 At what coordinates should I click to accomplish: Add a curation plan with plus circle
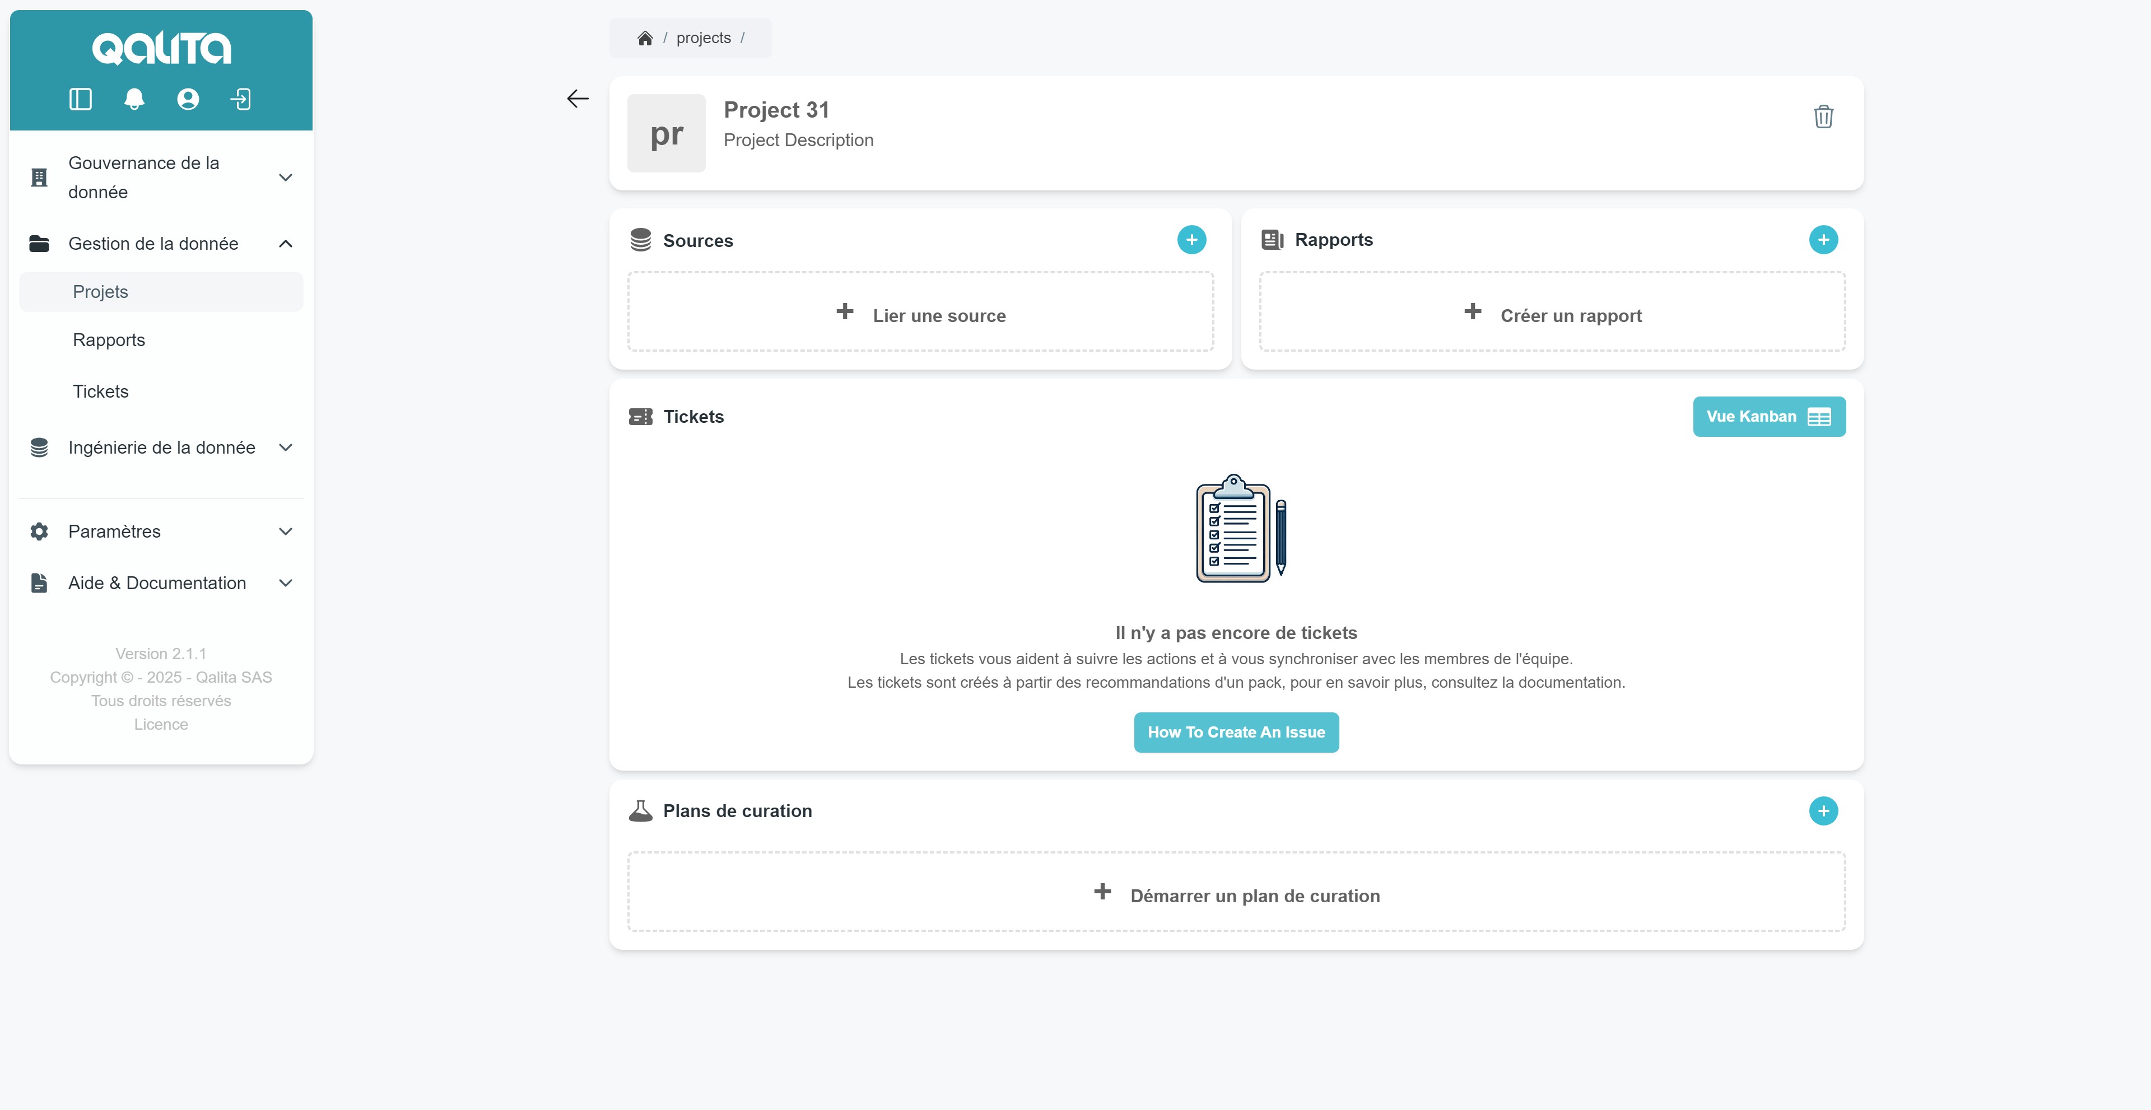(1823, 810)
